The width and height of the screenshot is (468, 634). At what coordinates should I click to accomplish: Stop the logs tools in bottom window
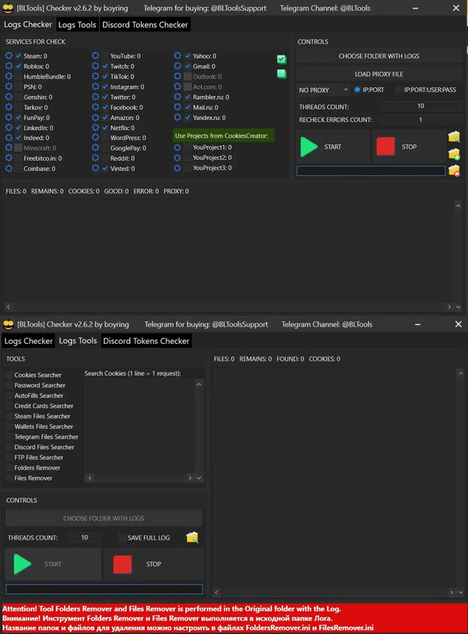[154, 564]
